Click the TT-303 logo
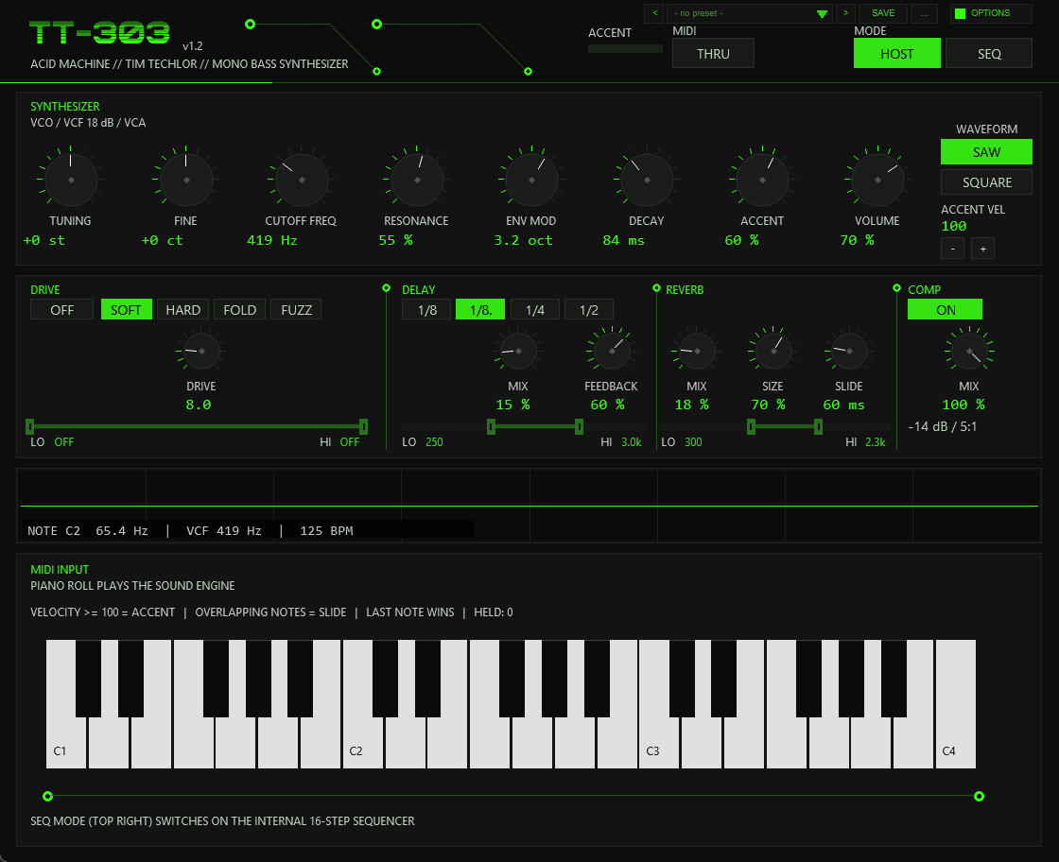 (x=99, y=32)
